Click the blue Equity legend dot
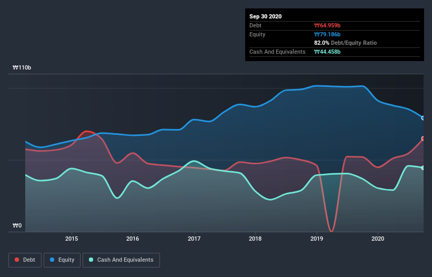Viewport: 432px width, 277px height. coord(52,260)
